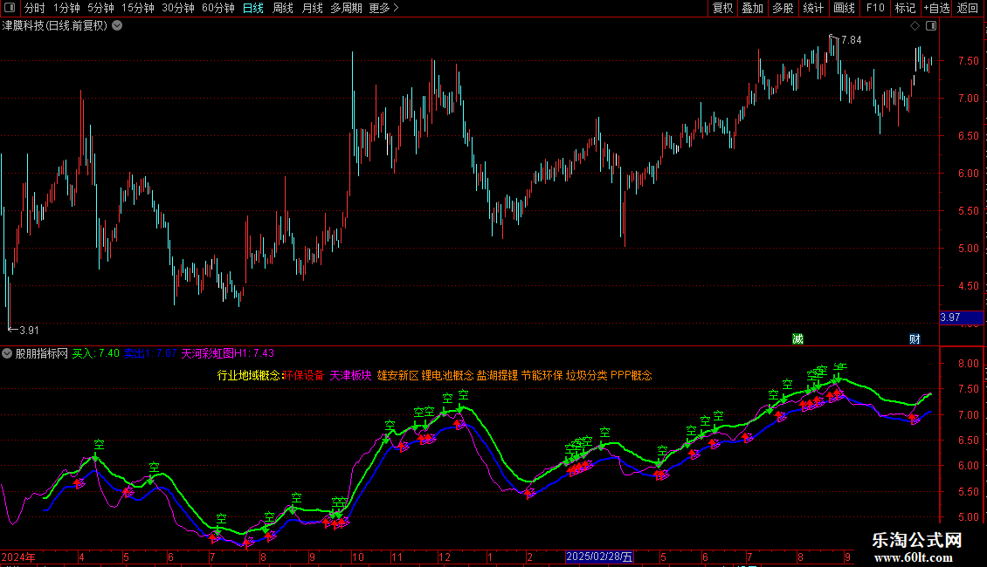Open dropdown beside 津膜科技 chart title
Image resolution: width=987 pixels, height=567 pixels.
[x=117, y=25]
